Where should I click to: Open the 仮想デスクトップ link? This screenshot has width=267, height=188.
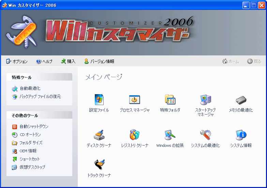point(32,167)
